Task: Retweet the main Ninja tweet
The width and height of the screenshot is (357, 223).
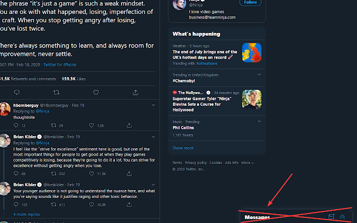Action: coord(56,92)
